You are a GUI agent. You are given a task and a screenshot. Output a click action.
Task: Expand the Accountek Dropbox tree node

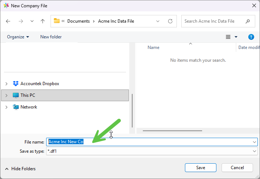6,84
